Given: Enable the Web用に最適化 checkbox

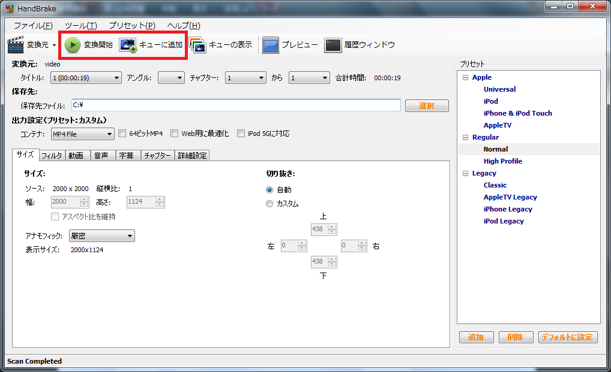Looking at the screenshot, I should (x=174, y=134).
